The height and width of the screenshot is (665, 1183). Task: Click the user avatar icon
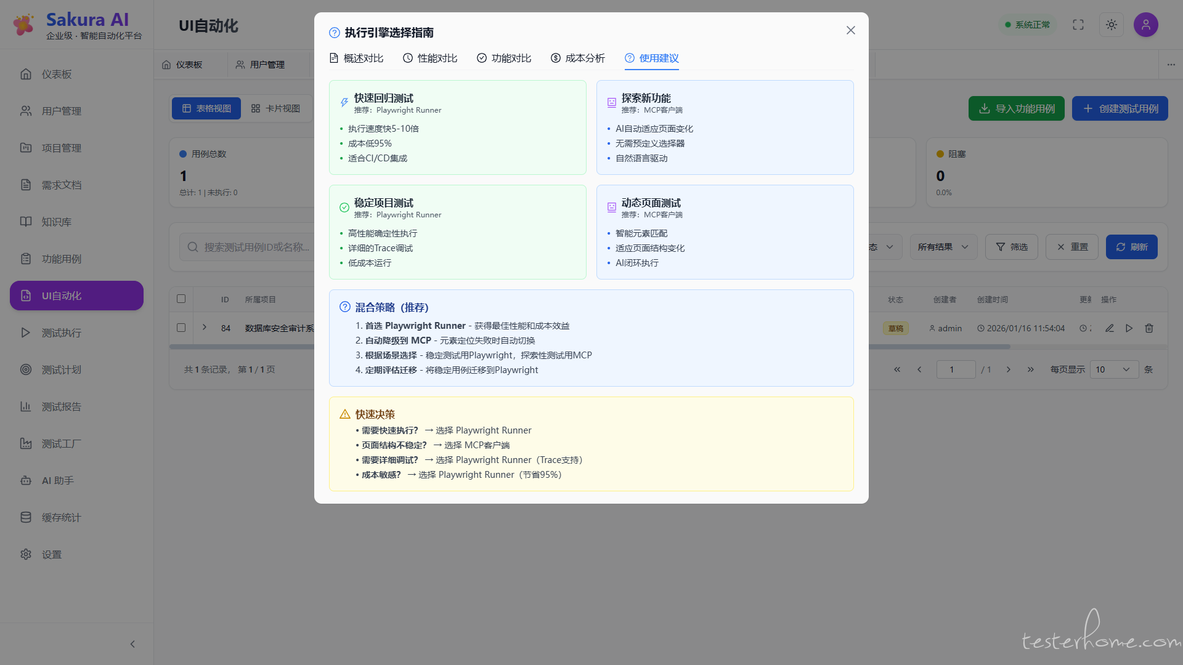1145,25
